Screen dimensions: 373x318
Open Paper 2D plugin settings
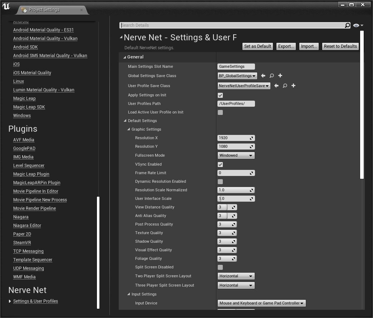pyautogui.click(x=22, y=234)
